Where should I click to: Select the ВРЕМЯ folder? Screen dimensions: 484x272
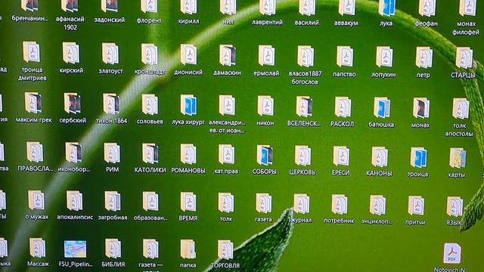[x=188, y=202]
